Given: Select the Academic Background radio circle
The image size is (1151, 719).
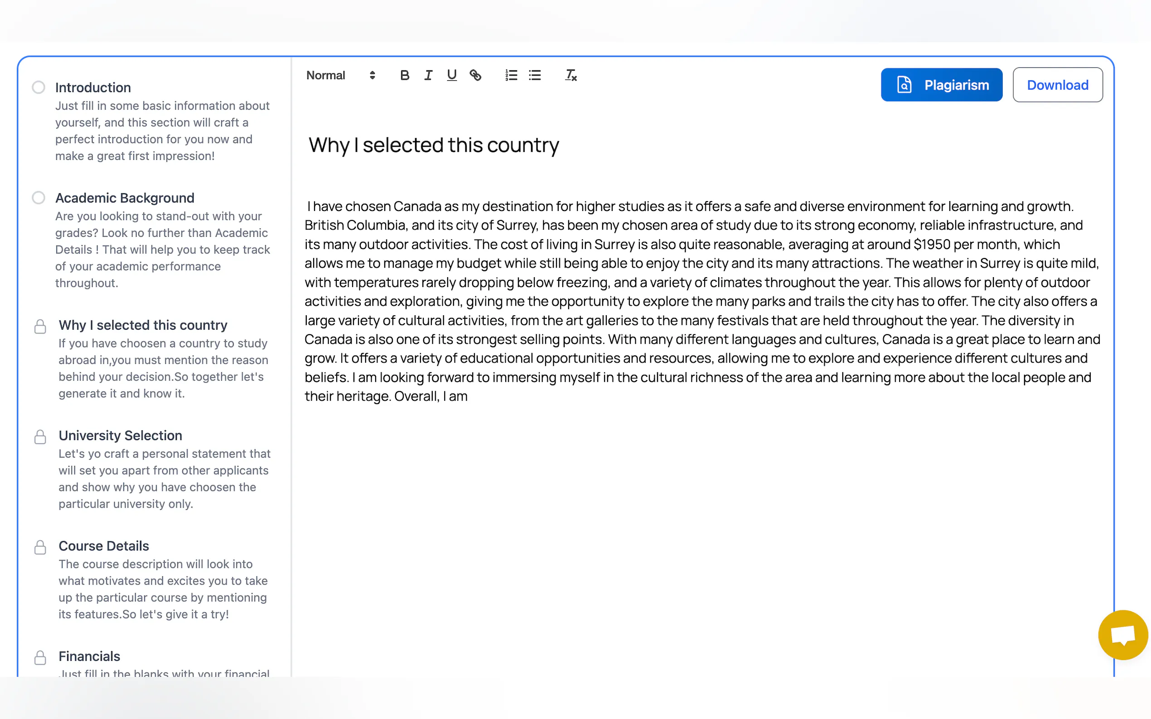Looking at the screenshot, I should (39, 198).
